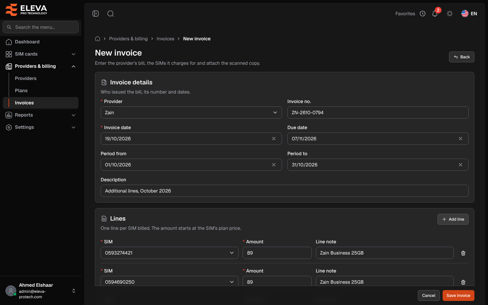
Task: Click Invoice date field 19/10/2026
Action: tap(191, 139)
